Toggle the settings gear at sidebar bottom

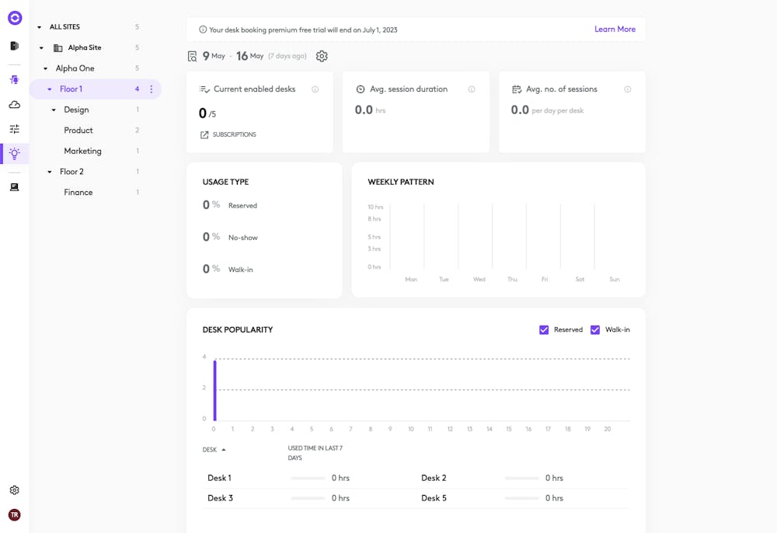pos(14,489)
